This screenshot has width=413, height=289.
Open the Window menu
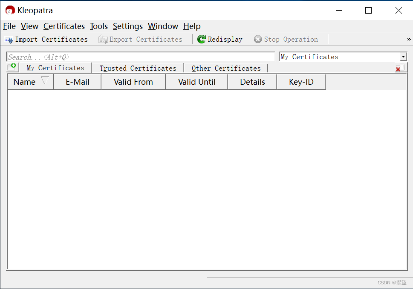163,26
